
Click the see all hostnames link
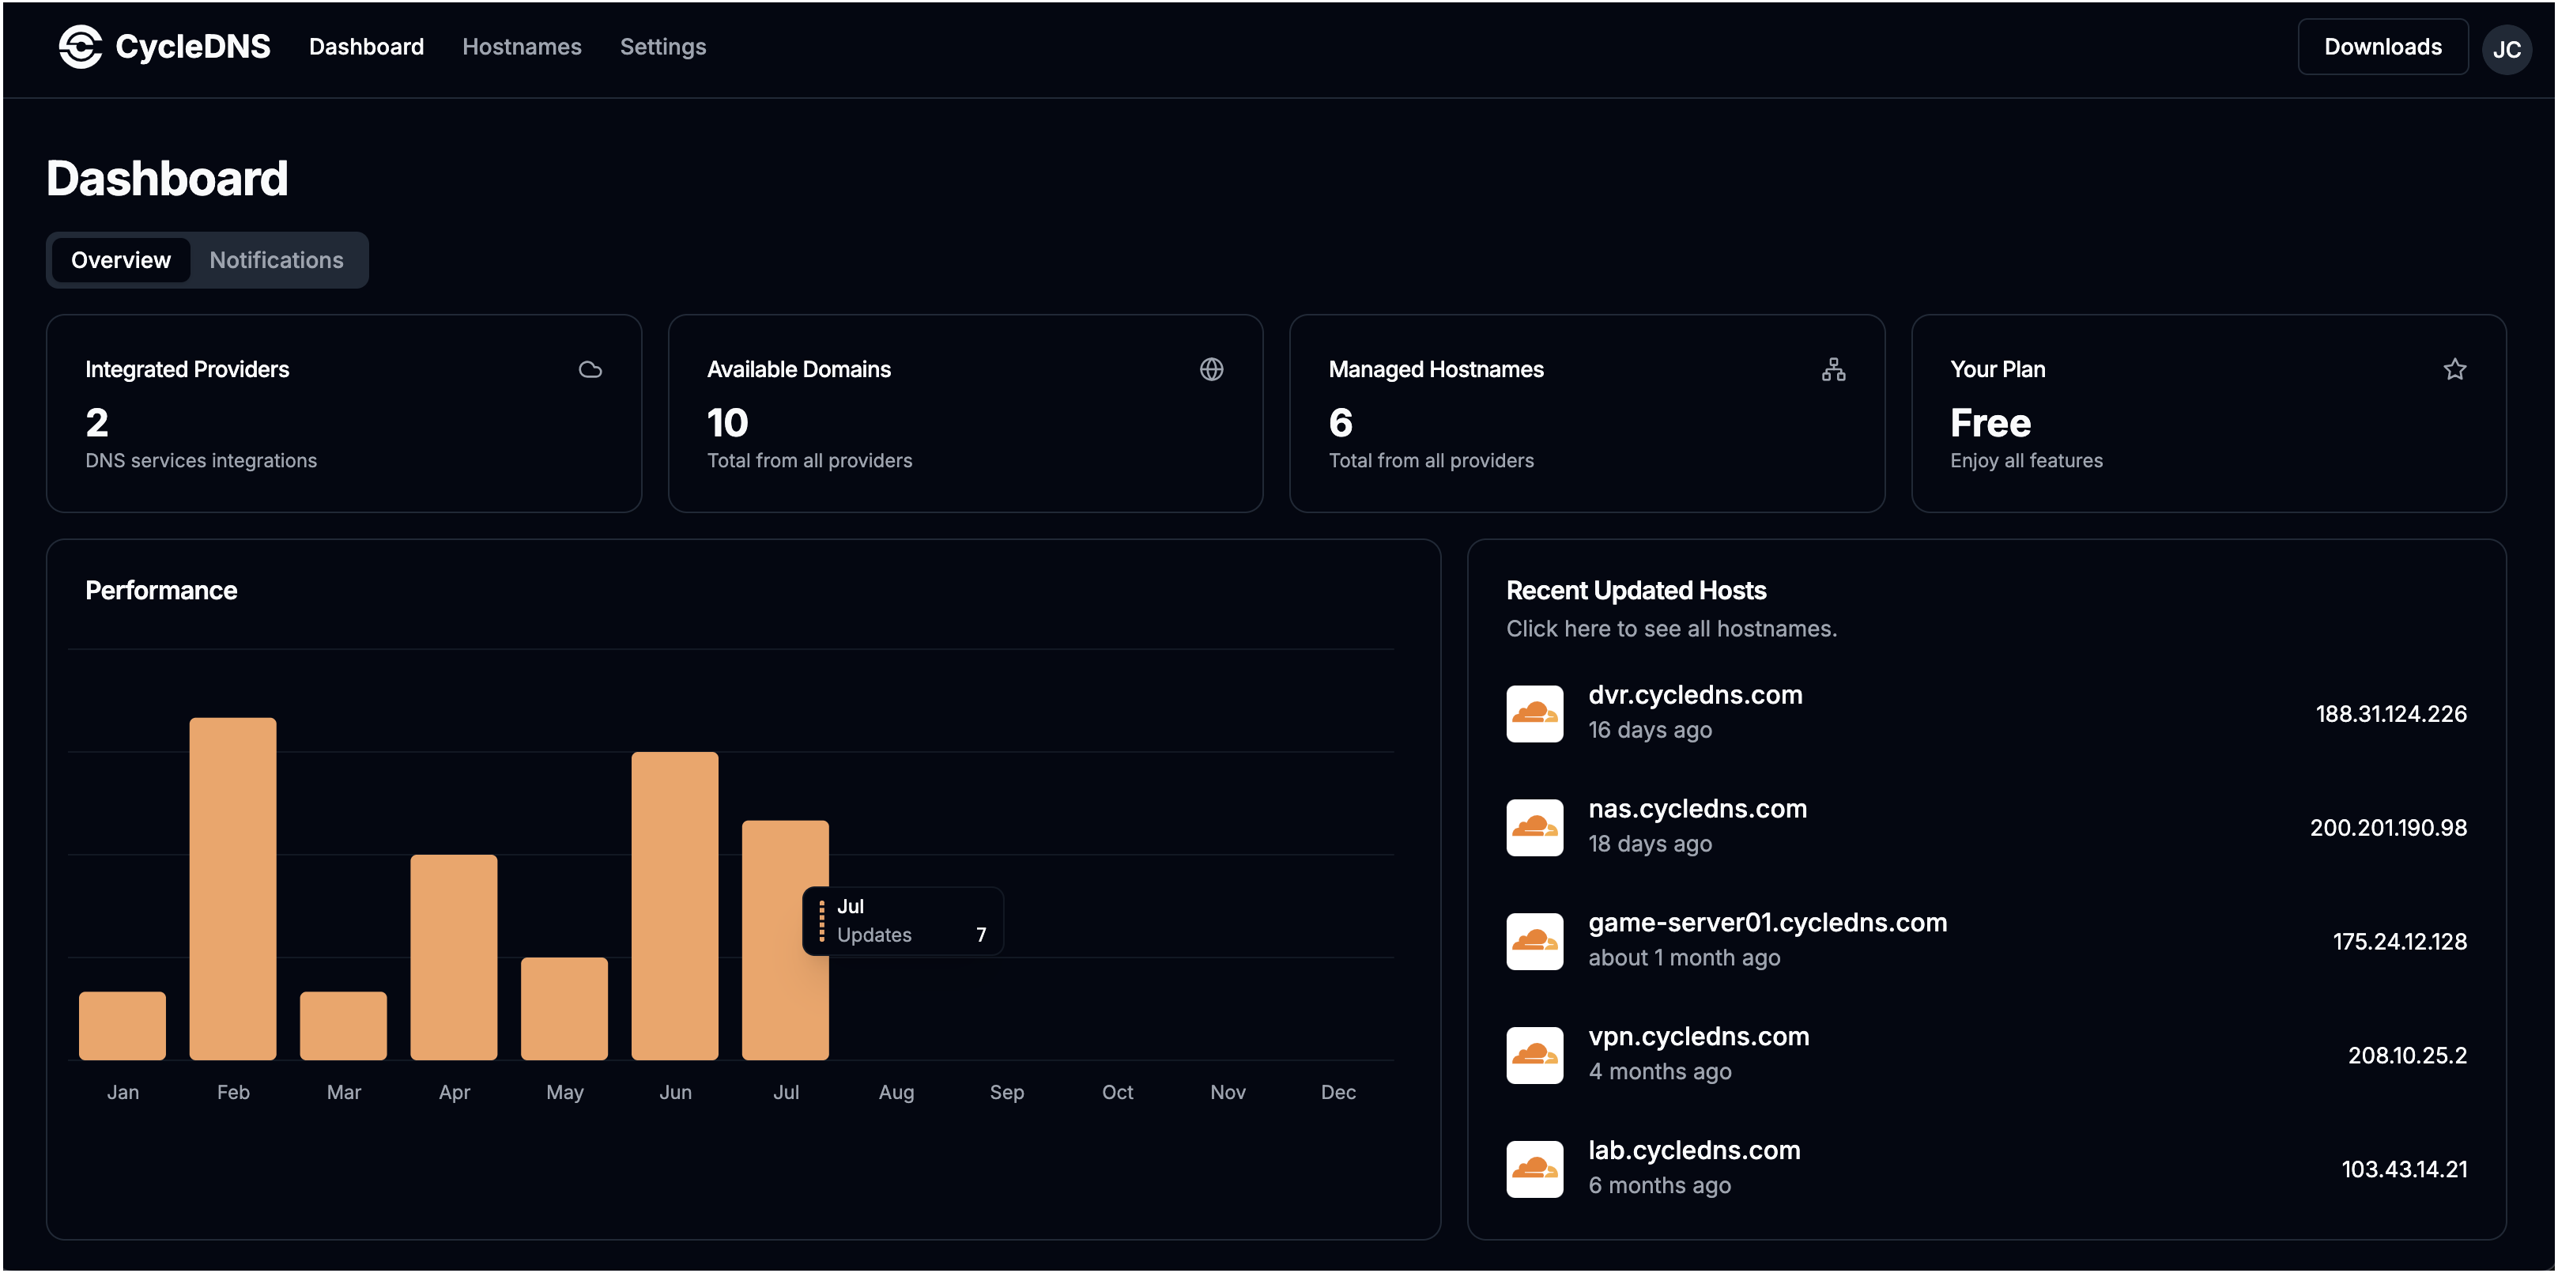[1671, 628]
